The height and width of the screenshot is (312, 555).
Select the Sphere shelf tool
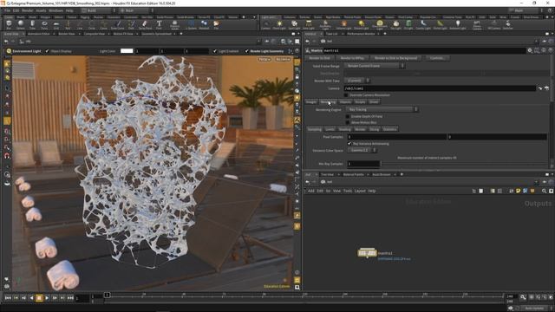point(21,24)
